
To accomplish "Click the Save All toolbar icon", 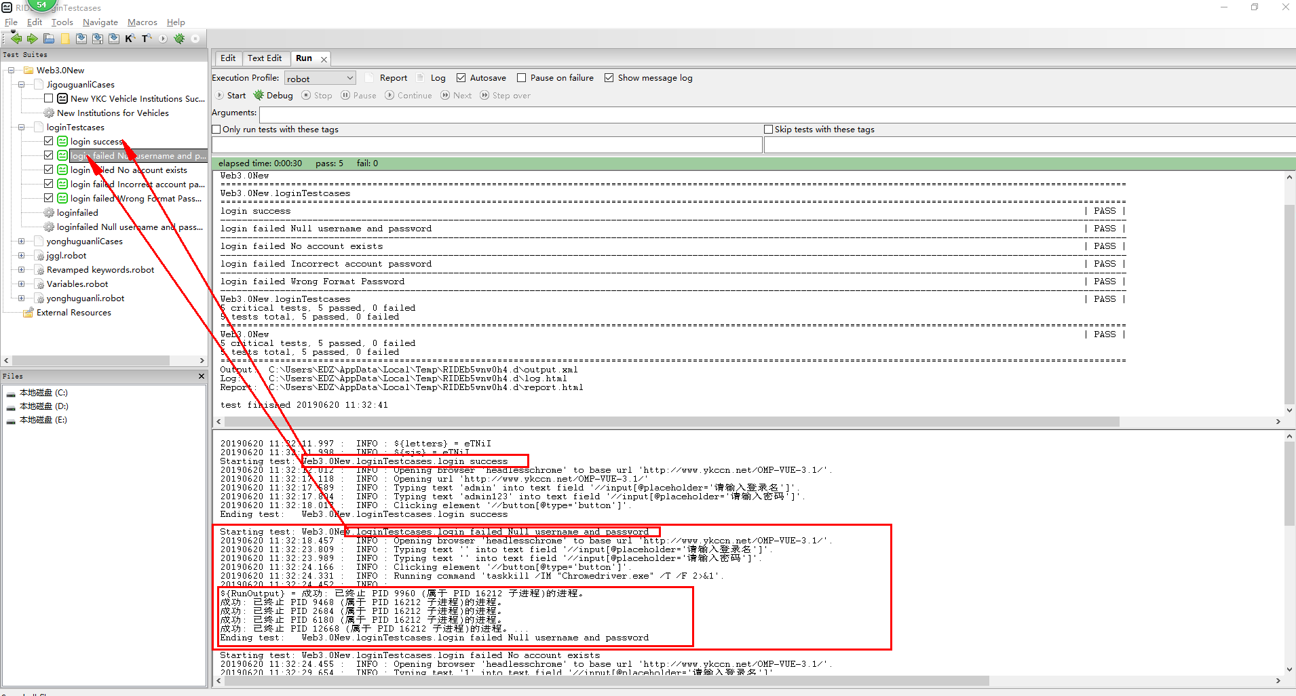I will [x=113, y=39].
